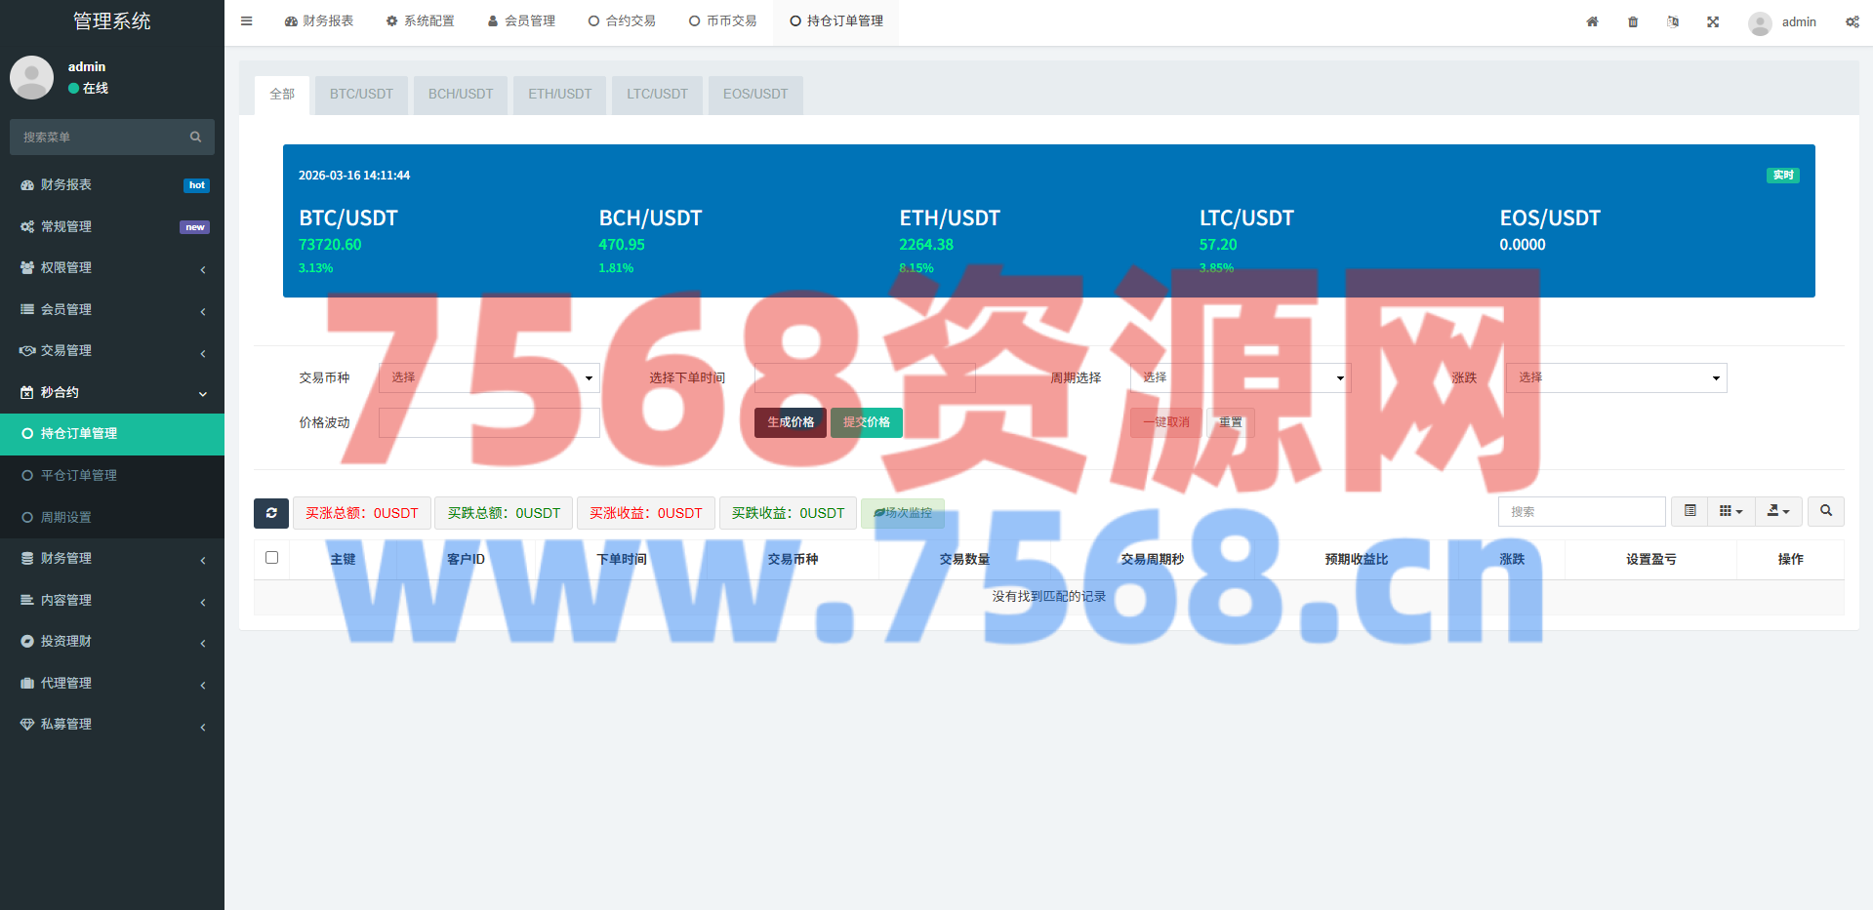Click the 生成价格 button

(x=790, y=422)
